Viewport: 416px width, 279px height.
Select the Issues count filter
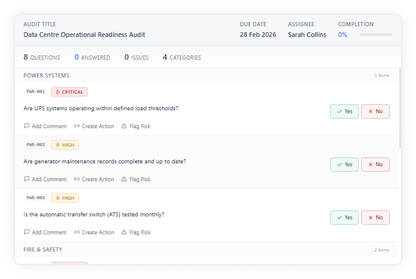(x=136, y=57)
